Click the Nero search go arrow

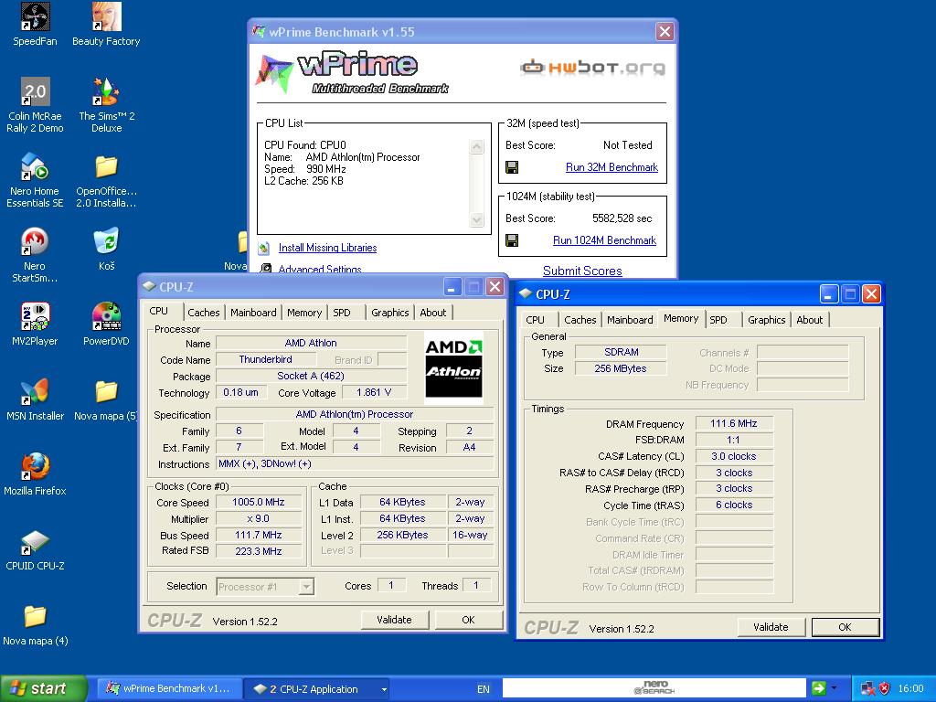pyautogui.click(x=818, y=688)
